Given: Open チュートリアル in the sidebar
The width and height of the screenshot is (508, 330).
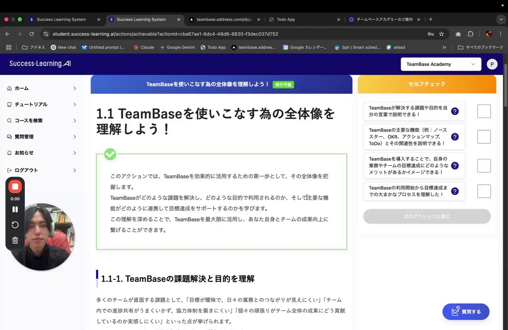Looking at the screenshot, I should click(x=31, y=104).
